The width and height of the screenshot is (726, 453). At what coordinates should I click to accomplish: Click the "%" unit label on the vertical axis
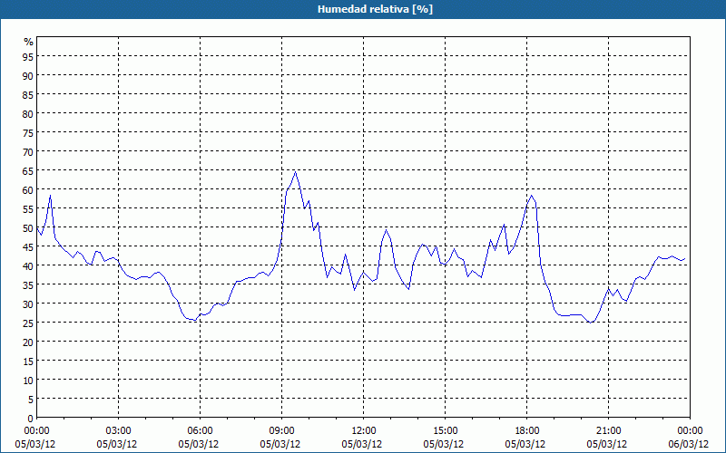(x=29, y=42)
